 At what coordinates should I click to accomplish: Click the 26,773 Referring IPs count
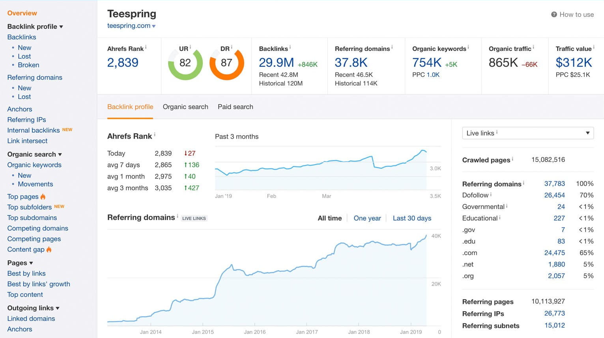[x=554, y=314]
